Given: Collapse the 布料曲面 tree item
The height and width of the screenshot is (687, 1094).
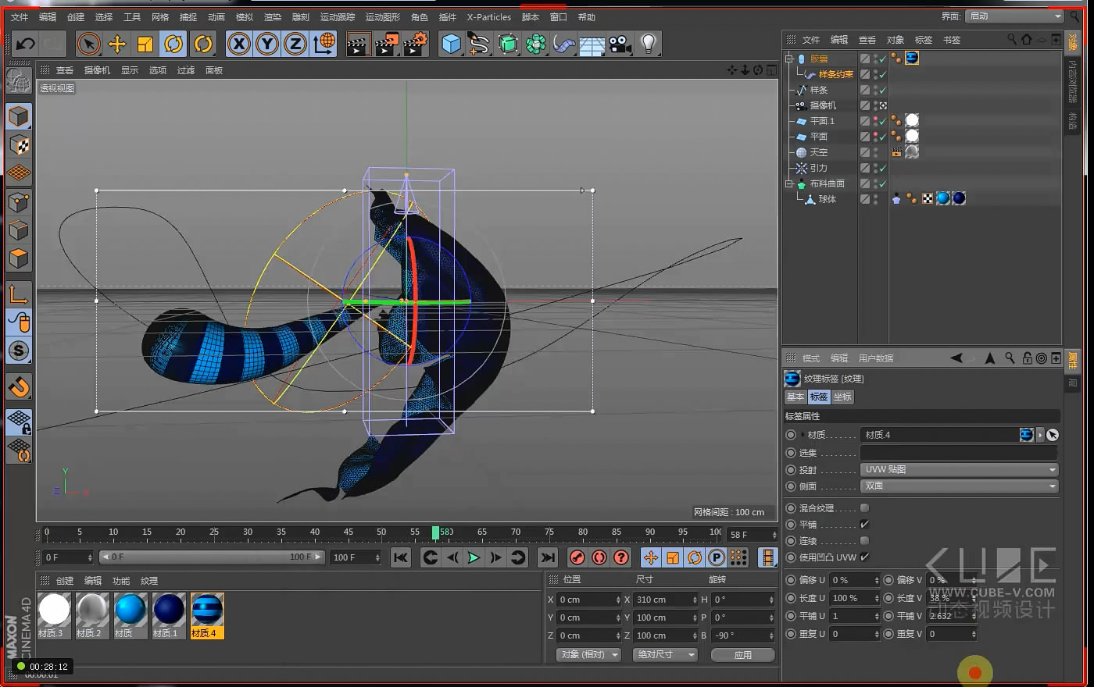Looking at the screenshot, I should [x=789, y=184].
